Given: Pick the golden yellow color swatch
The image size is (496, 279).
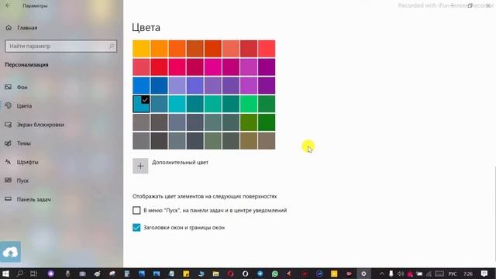Looking at the screenshot, I should point(141,49).
